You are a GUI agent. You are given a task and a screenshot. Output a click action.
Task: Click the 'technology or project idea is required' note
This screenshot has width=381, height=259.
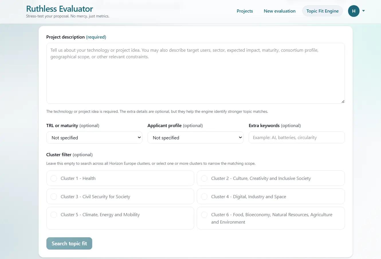pos(157,111)
